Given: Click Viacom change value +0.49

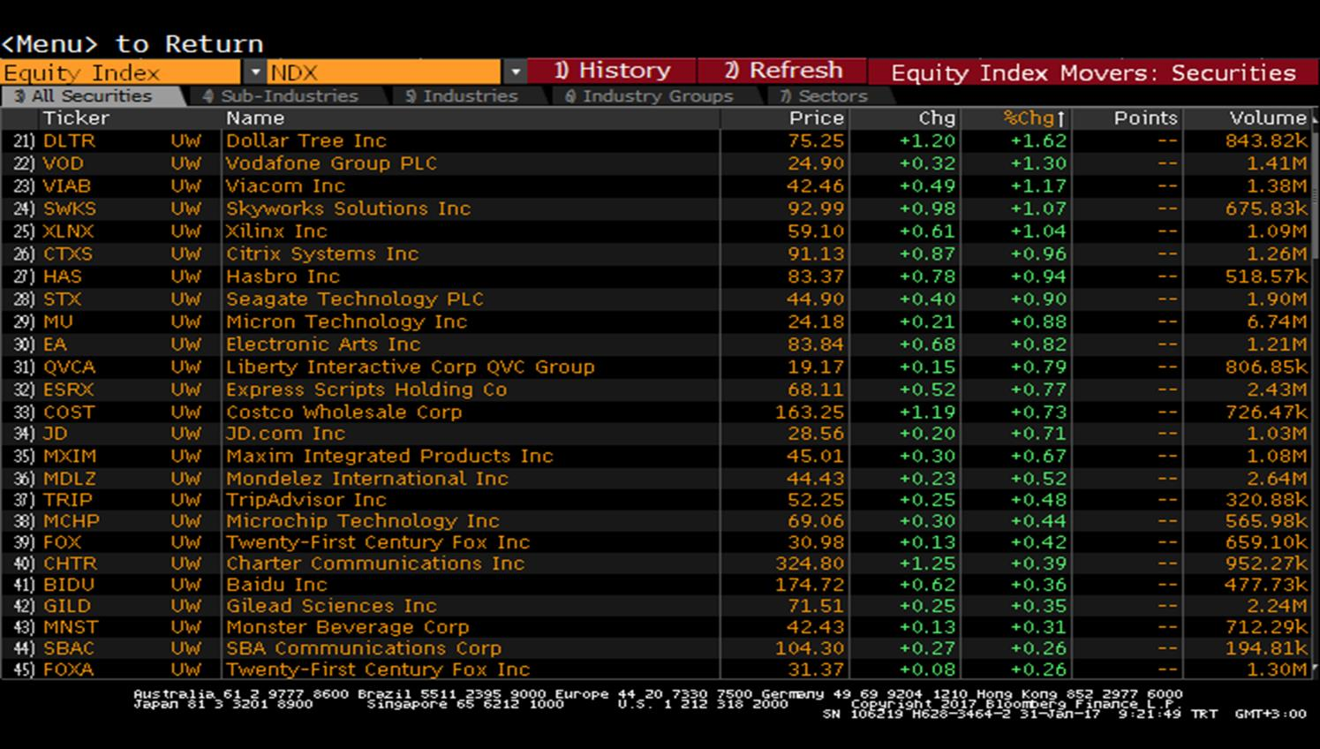Looking at the screenshot, I should pyautogui.click(x=927, y=186).
